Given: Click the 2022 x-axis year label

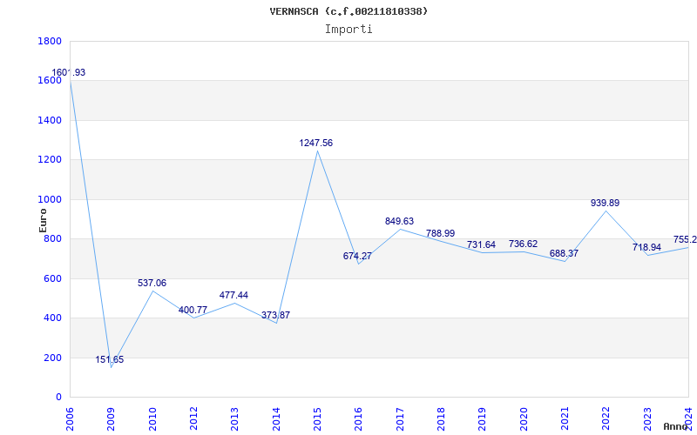Looking at the screenshot, I should pos(606,419).
